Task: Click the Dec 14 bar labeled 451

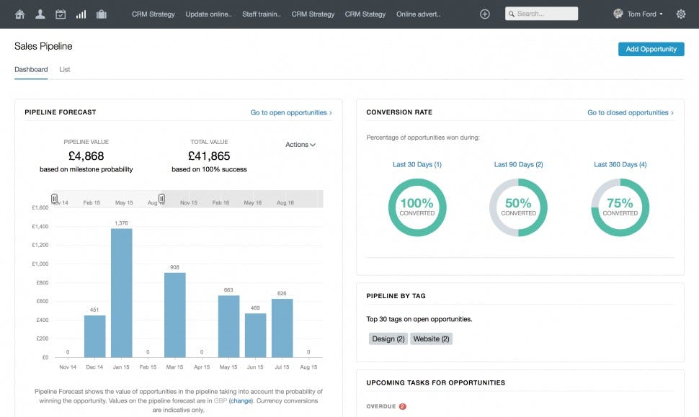Action: (x=94, y=336)
